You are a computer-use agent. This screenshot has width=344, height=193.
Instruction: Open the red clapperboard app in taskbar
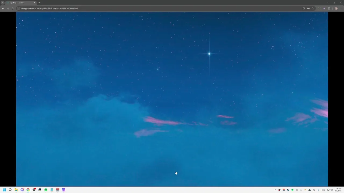(58, 190)
